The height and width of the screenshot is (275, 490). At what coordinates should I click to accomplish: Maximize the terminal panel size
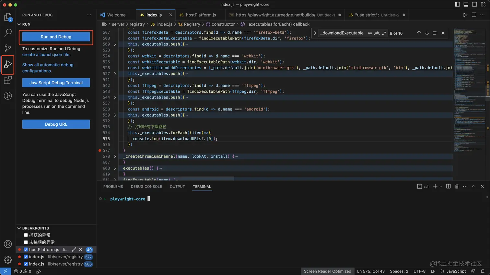[474, 186]
